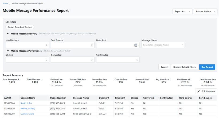Image resolution: width=219 pixels, height=118 pixels.
Task: Cancel the filter edits
Action: coord(164,67)
